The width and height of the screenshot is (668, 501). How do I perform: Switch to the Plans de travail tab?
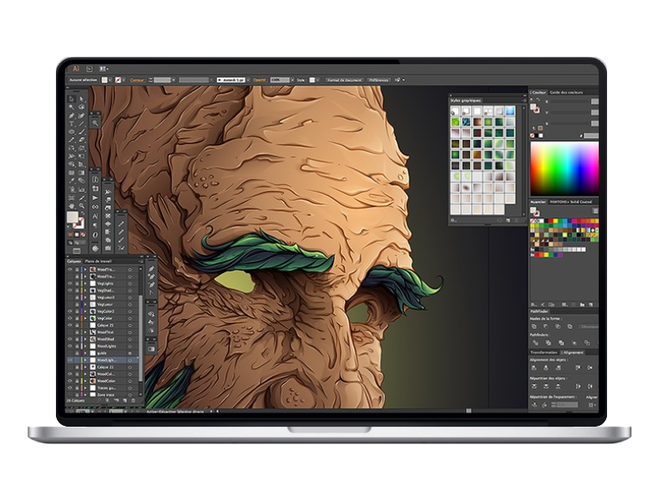98,261
